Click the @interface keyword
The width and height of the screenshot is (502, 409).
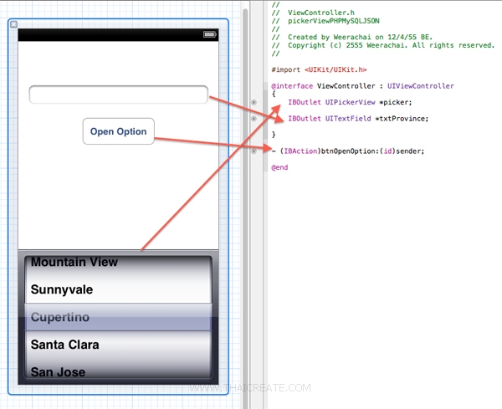pos(292,86)
